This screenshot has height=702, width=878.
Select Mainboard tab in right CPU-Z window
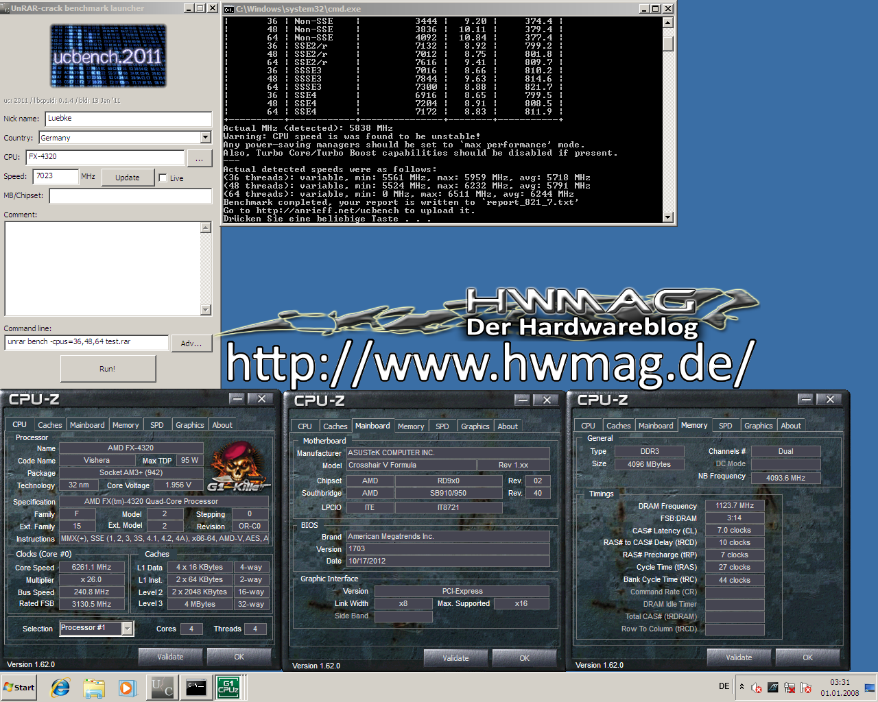coord(656,426)
